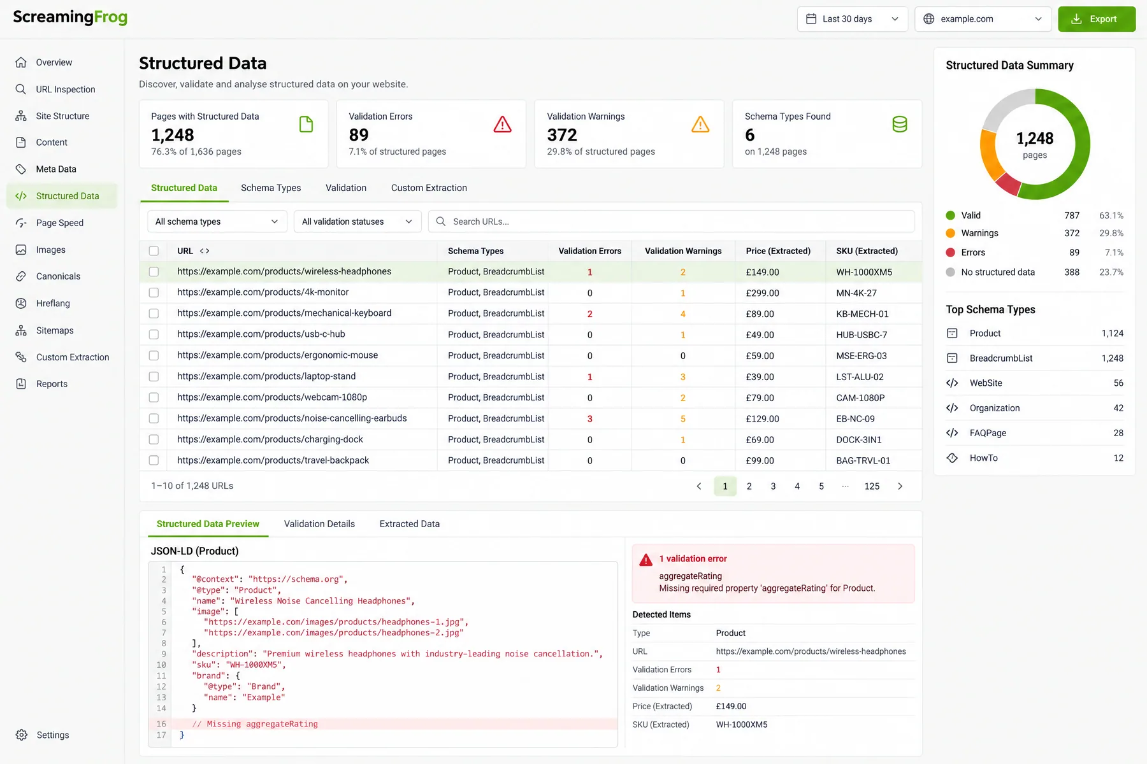
Task: Click the code brackets icon beside URL header
Action: tap(205, 251)
